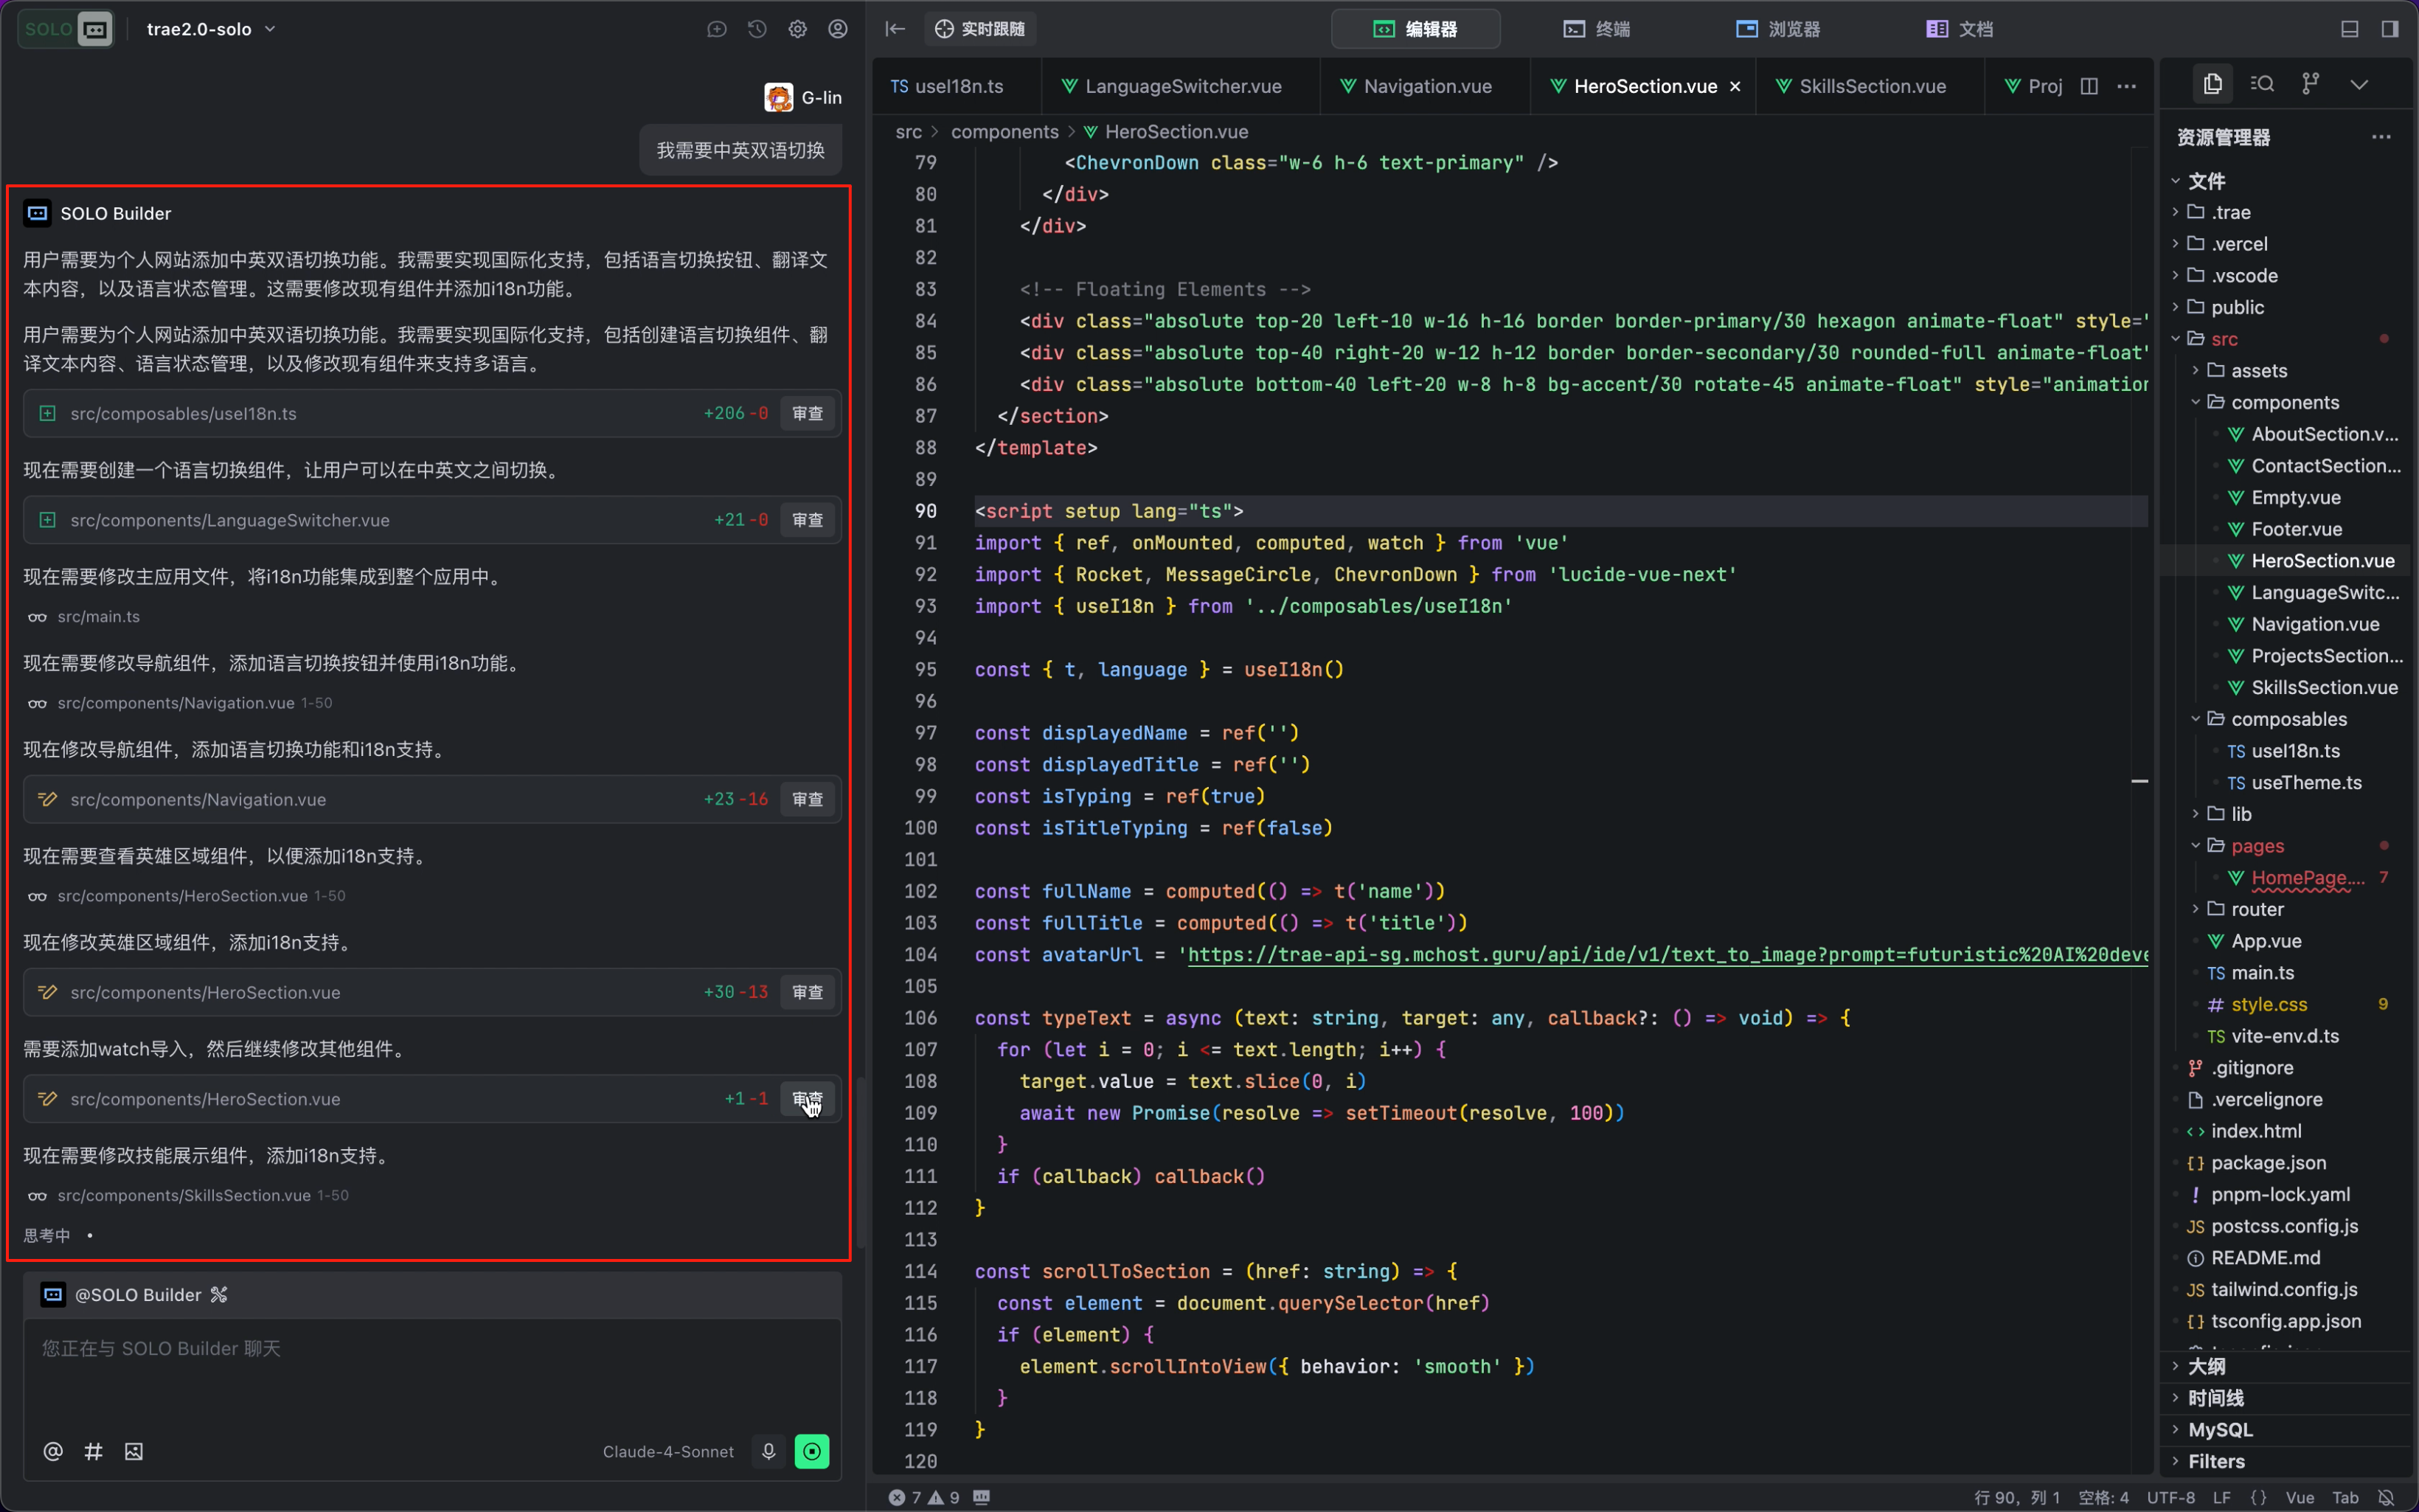Image resolution: width=2419 pixels, height=1512 pixels.
Task: Insert hashtag context in chat input
Action: coord(93,1451)
